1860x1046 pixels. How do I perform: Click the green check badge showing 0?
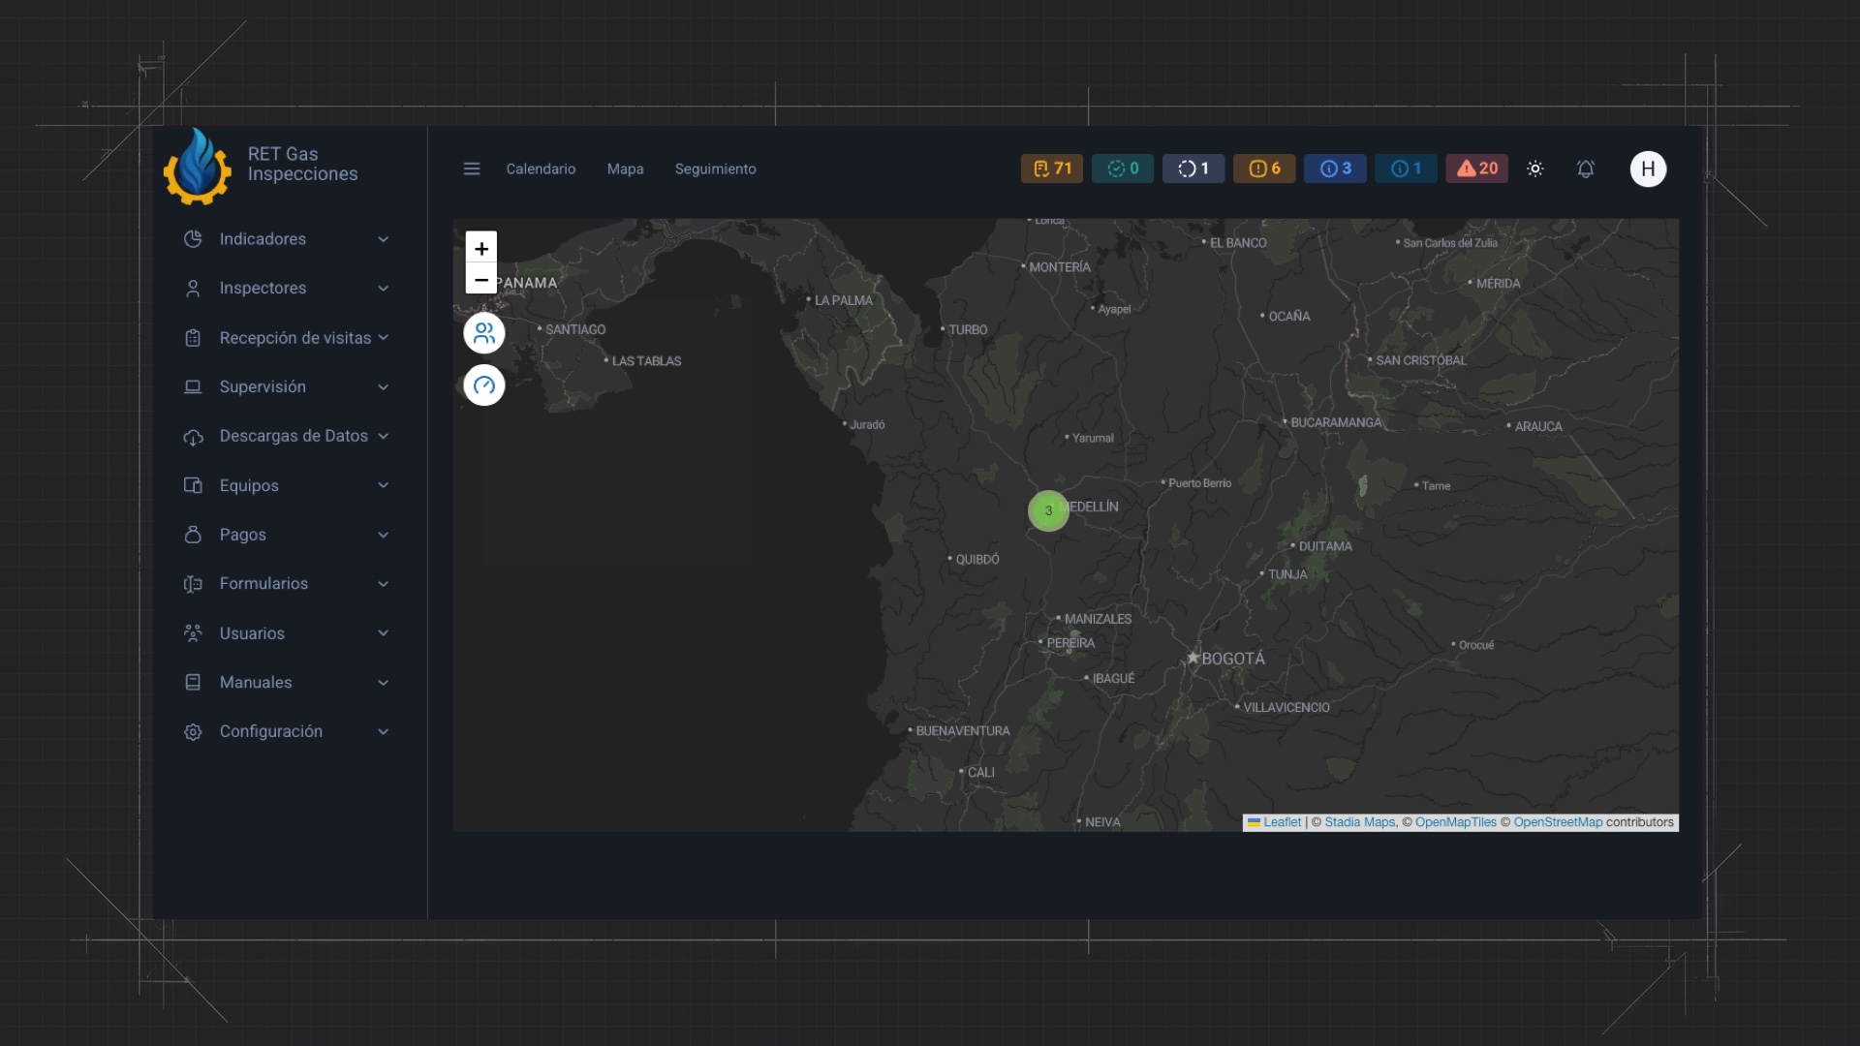(x=1123, y=169)
